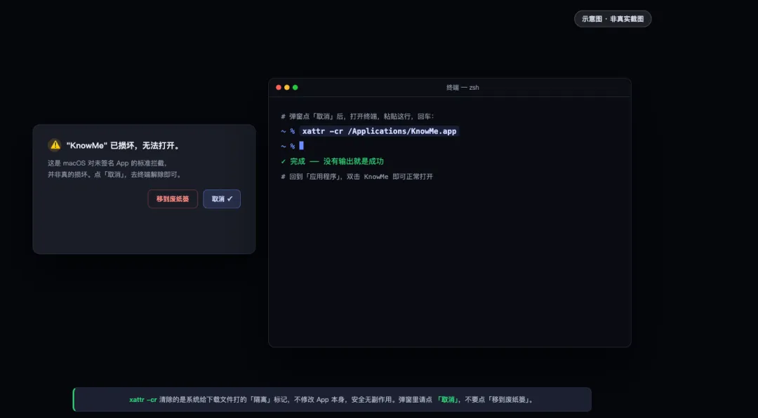Click the yellow warning icon in dialog
The height and width of the screenshot is (418, 758).
pyautogui.click(x=55, y=144)
